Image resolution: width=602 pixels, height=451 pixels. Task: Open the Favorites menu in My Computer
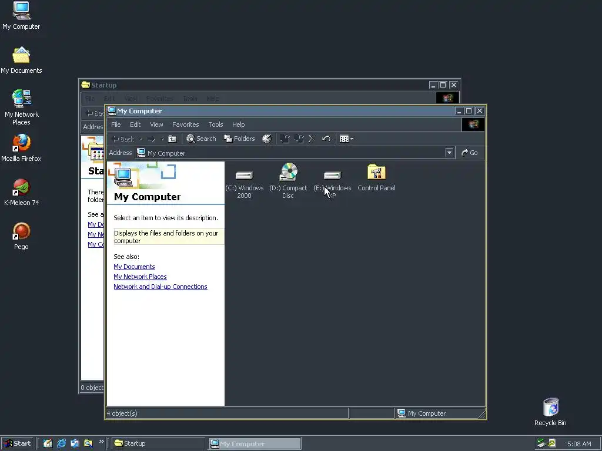click(x=185, y=124)
